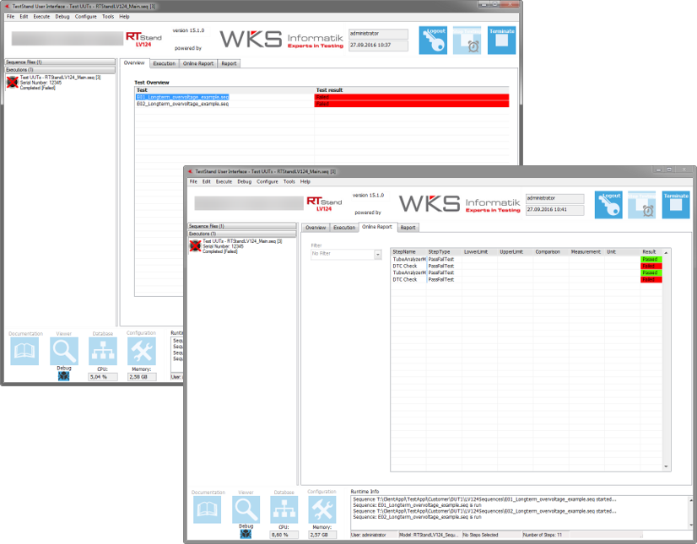Open Report tab in back window
The width and height of the screenshot is (697, 544).
(x=229, y=63)
